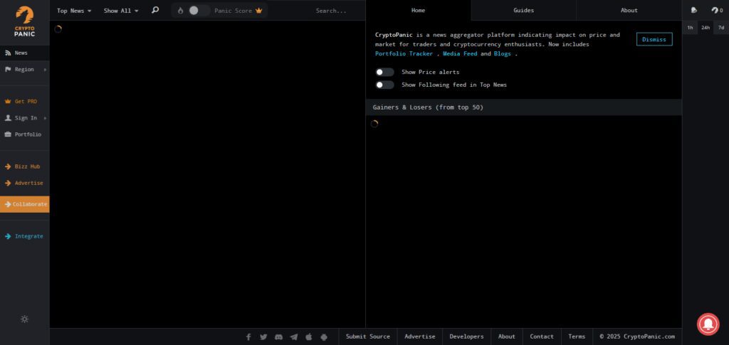Viewport: 729px width, 345px height.
Task: Open the Android app icon in the footer
Action: [324, 336]
